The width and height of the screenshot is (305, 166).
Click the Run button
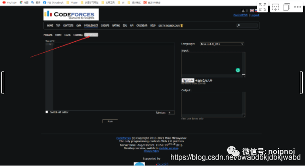click(x=110, y=121)
